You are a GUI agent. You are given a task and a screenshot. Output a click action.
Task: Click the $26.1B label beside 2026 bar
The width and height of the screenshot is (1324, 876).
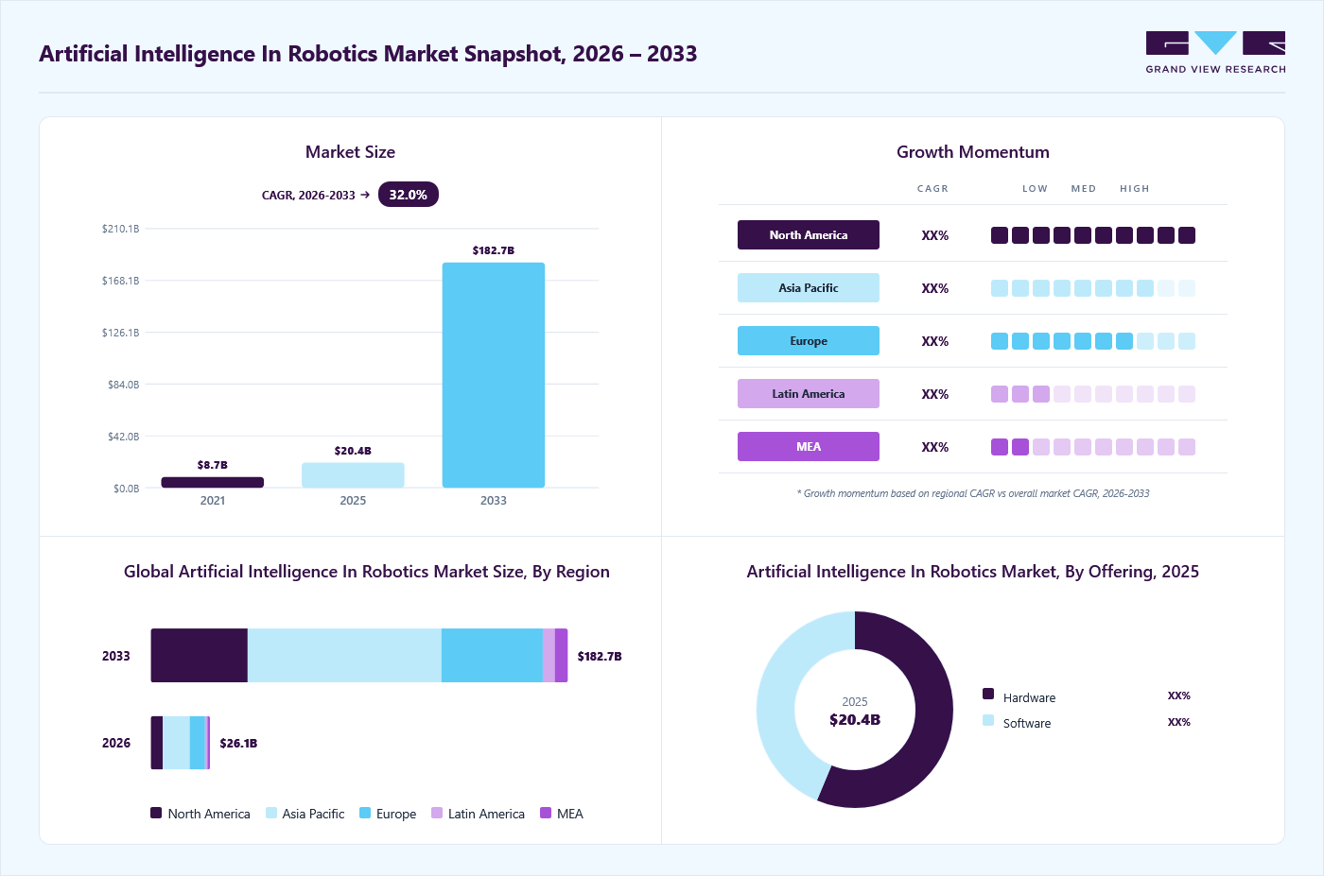point(238,743)
